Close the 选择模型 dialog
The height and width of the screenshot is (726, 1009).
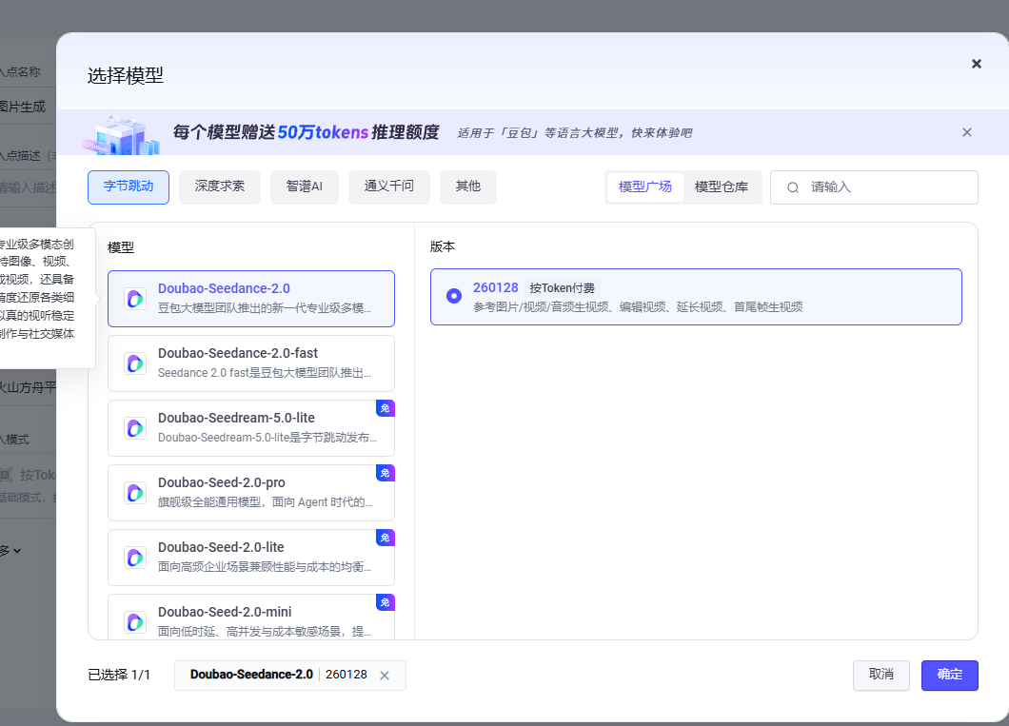(976, 64)
